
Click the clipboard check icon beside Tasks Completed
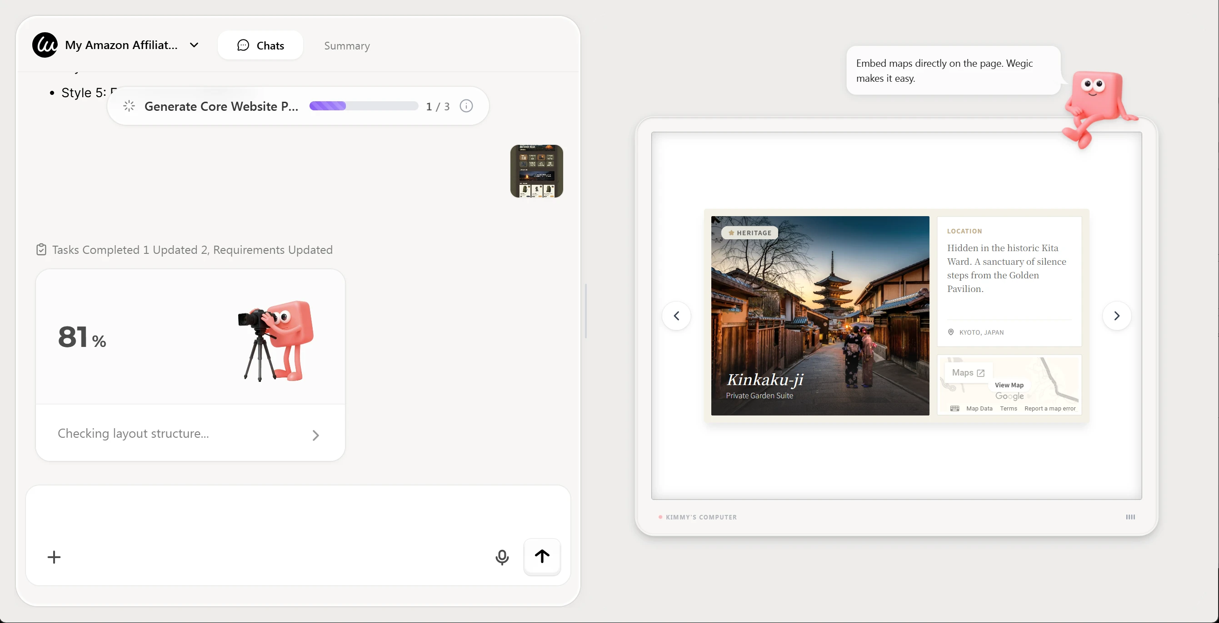tap(41, 249)
